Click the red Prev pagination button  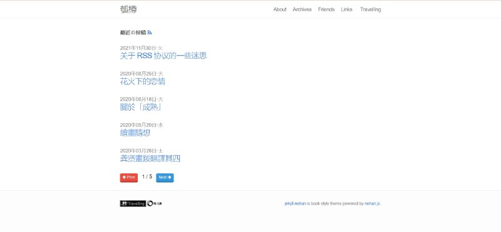pyautogui.click(x=129, y=178)
